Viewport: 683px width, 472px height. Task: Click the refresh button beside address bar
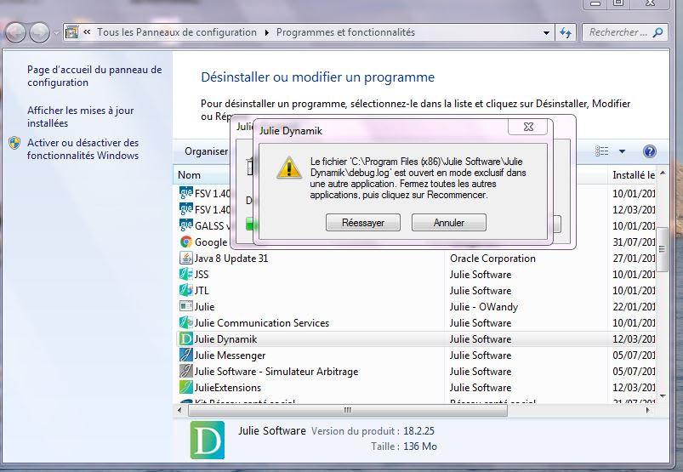click(566, 33)
